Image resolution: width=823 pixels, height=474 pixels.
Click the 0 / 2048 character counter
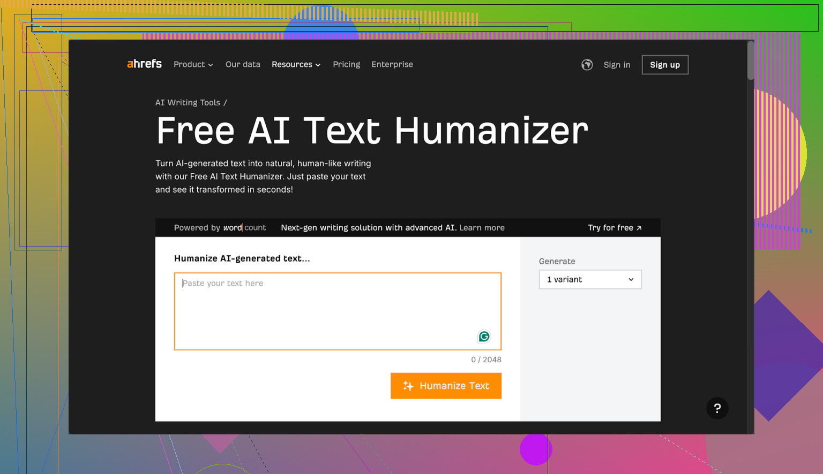point(486,360)
